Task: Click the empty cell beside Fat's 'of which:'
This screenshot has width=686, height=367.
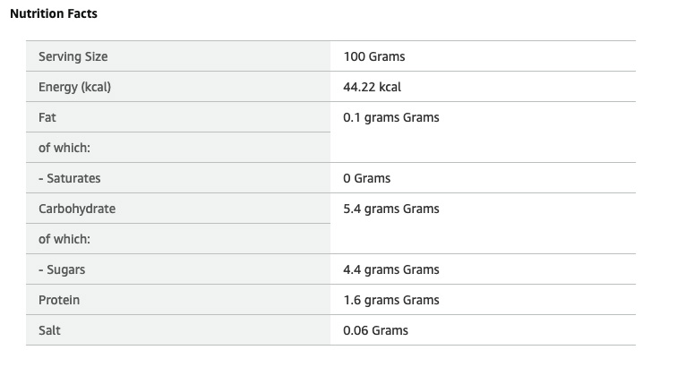Action: (x=482, y=148)
